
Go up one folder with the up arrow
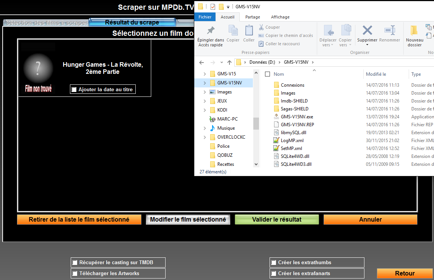pyautogui.click(x=229, y=62)
